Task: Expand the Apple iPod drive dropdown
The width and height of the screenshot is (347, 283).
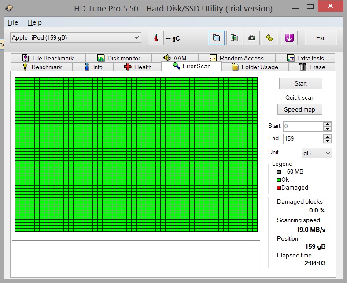Action: (x=137, y=38)
